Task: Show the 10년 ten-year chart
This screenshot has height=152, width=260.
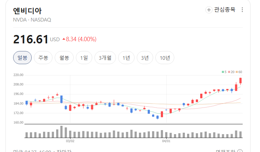Action: 165,58
